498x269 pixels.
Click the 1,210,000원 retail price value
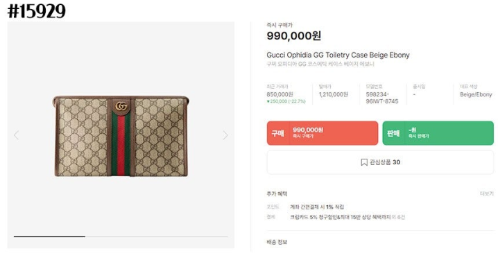click(x=334, y=94)
